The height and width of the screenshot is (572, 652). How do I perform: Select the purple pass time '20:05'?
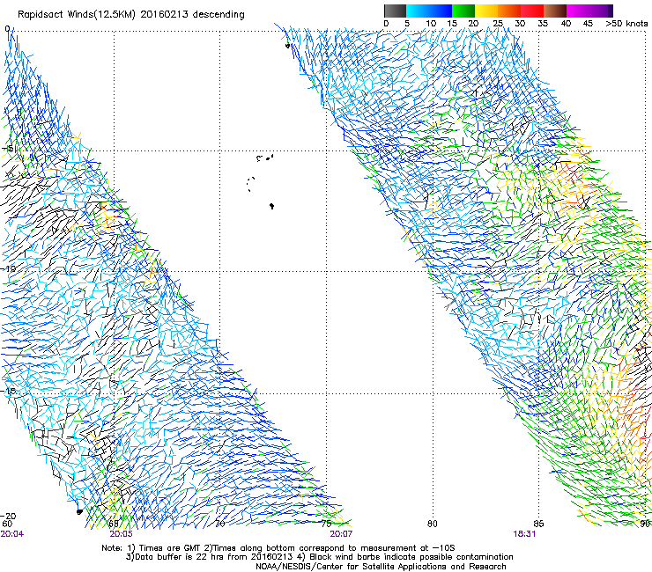(x=121, y=534)
